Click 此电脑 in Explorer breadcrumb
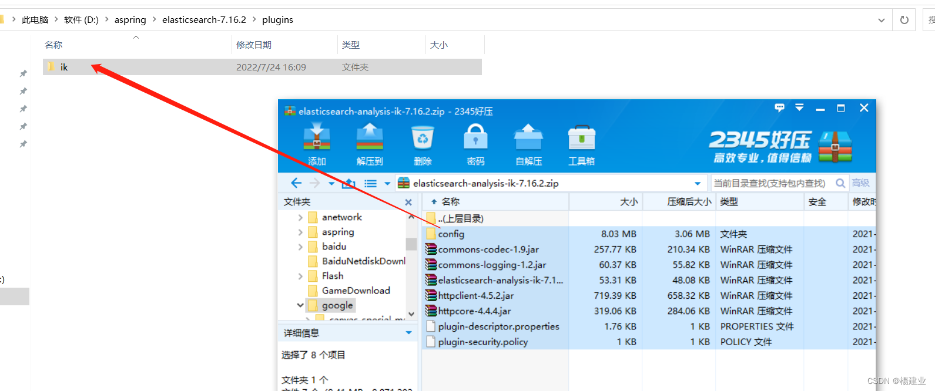 tap(35, 20)
